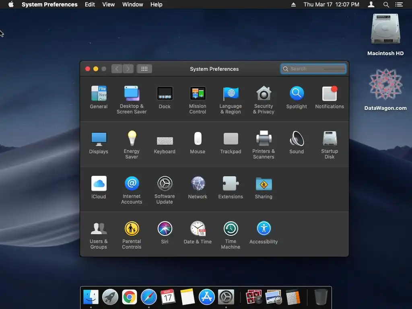This screenshot has width=412, height=309.
Task: Open Spotlight search in menu bar
Action: [x=386, y=4]
